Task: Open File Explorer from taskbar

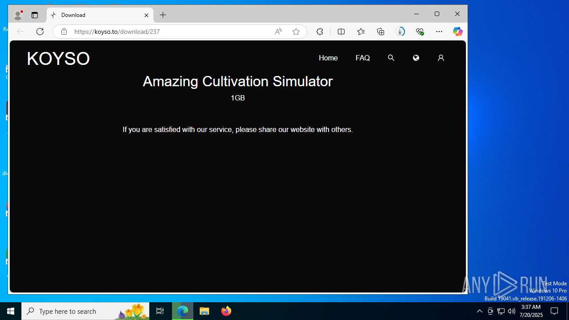Action: point(204,311)
